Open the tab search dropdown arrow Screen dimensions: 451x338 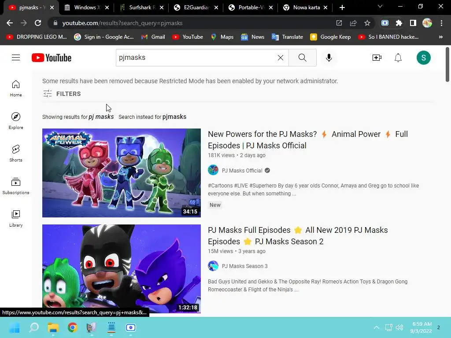click(x=380, y=6)
